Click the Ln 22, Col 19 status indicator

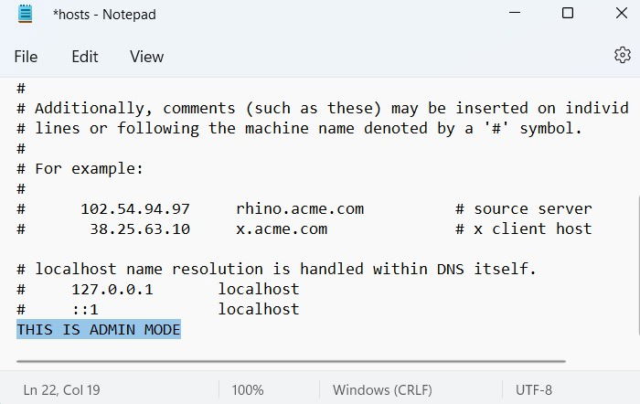pyautogui.click(x=61, y=389)
